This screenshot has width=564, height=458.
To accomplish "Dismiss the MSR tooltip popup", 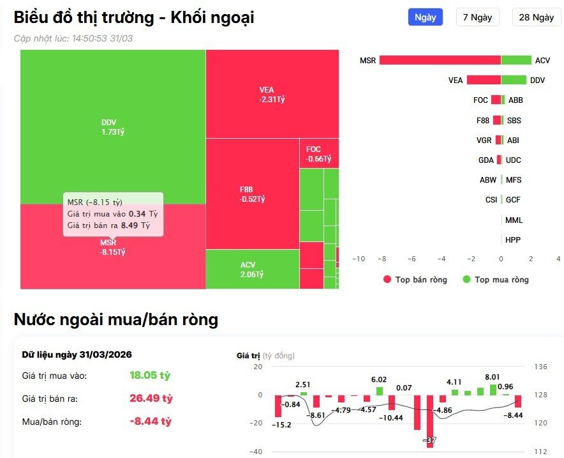I will pyautogui.click(x=114, y=212).
